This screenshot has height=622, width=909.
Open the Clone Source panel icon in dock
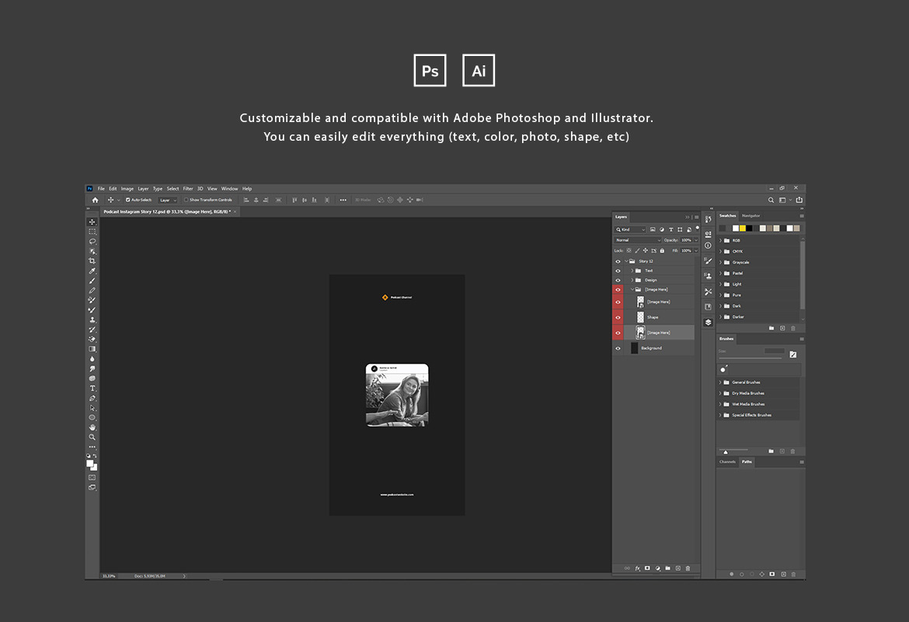coord(709,275)
